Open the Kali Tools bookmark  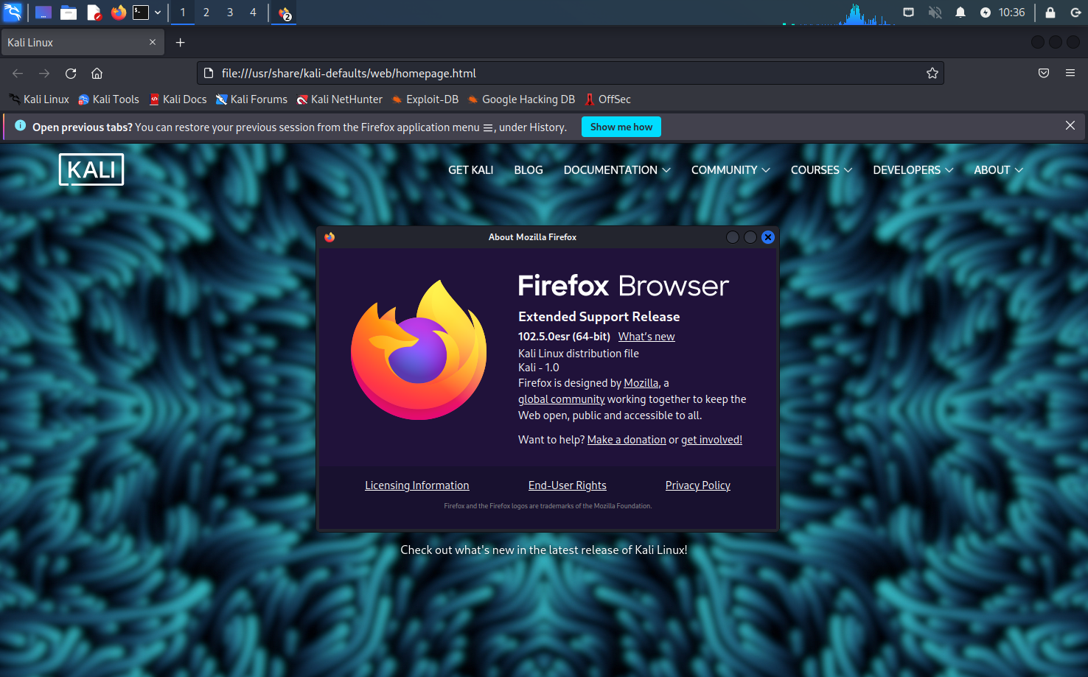point(108,99)
